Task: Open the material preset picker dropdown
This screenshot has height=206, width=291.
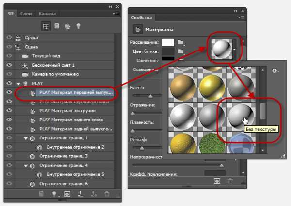Action: (x=234, y=49)
